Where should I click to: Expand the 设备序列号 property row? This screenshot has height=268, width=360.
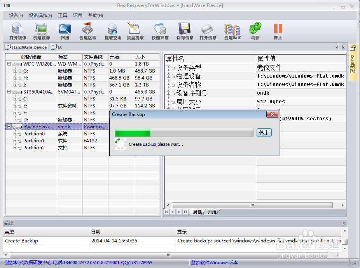pos(168,93)
